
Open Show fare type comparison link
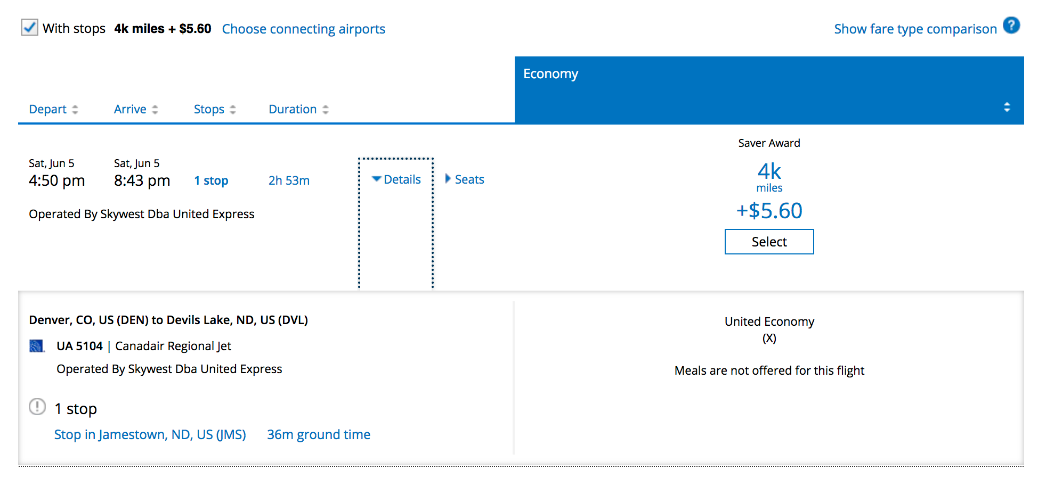(915, 29)
